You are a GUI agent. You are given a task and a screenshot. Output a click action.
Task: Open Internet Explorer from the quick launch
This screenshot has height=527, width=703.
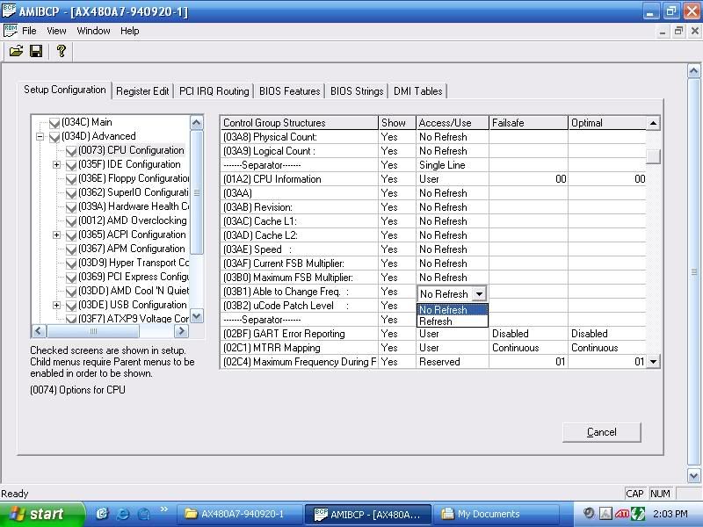coord(123,514)
